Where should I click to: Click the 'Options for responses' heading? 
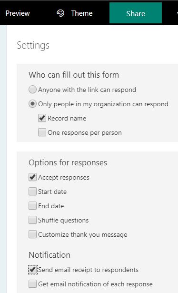tap(68, 163)
